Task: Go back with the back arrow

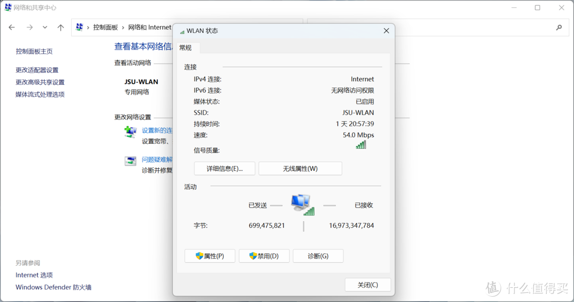Action: (12, 28)
